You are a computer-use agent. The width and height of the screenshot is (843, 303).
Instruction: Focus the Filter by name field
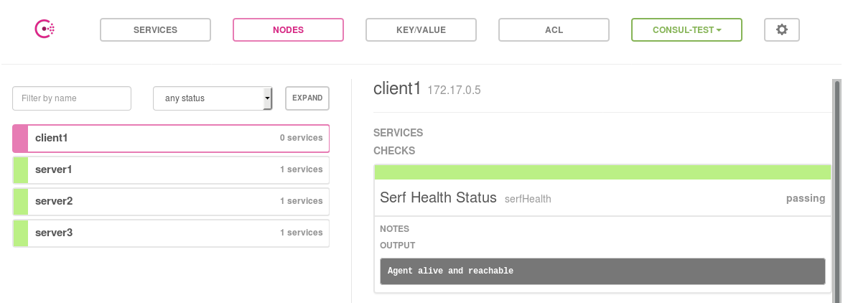coord(72,98)
